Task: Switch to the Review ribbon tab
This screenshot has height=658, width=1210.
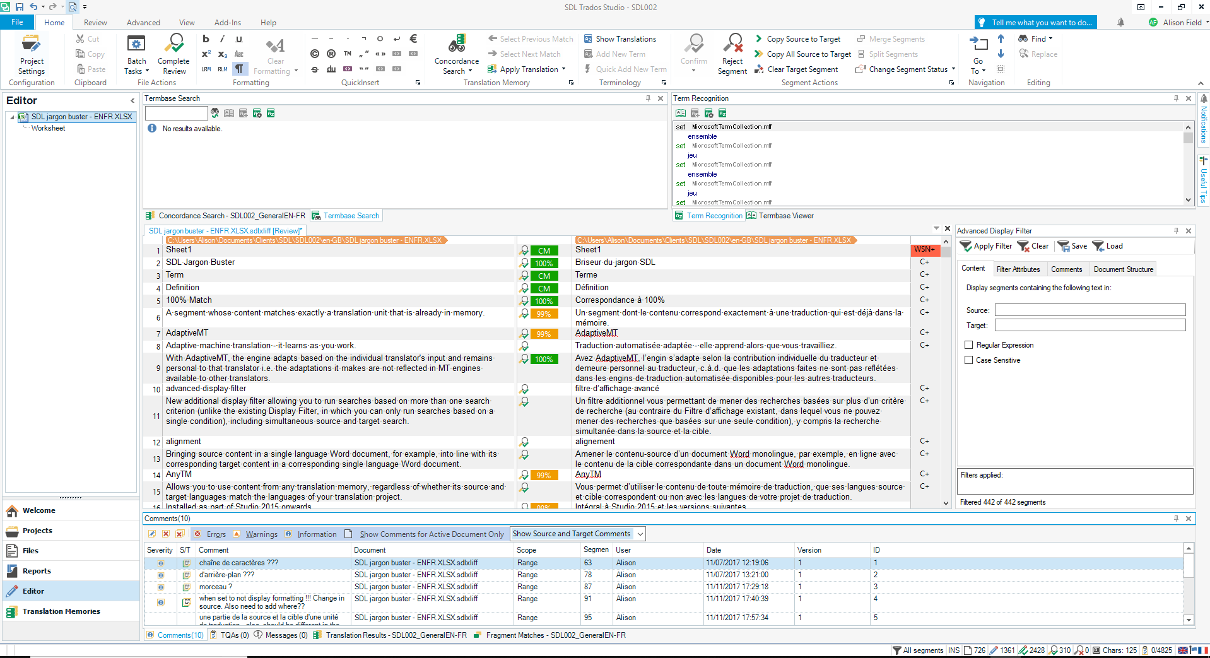Action: point(95,22)
